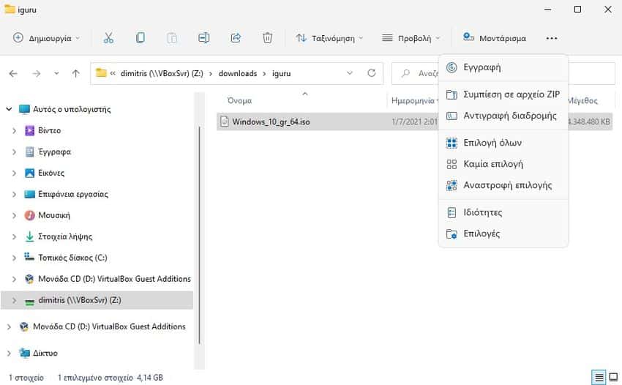The width and height of the screenshot is (622, 385).
Task: Click the Cut scissors icon
Action: (x=108, y=38)
